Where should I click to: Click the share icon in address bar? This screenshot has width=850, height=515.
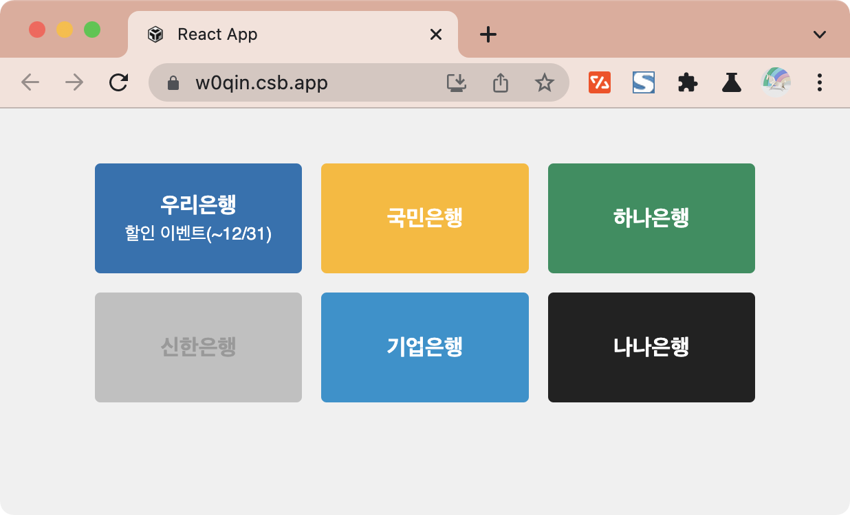501,83
